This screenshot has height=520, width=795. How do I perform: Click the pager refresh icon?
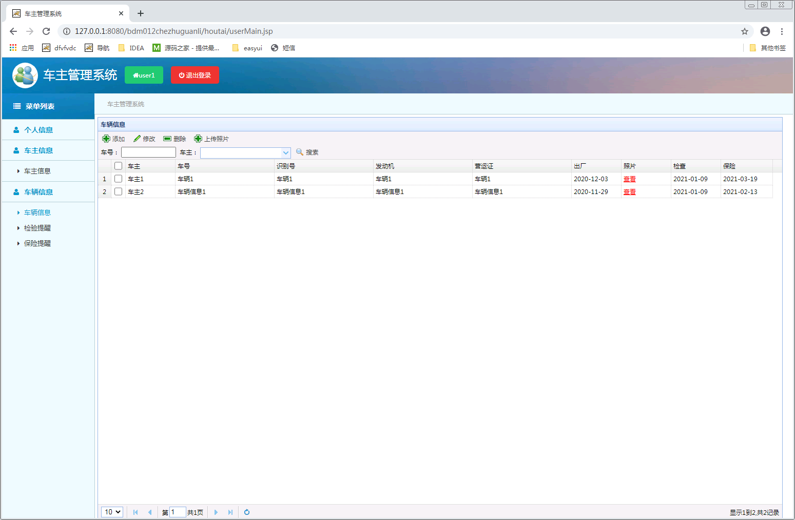(x=247, y=512)
